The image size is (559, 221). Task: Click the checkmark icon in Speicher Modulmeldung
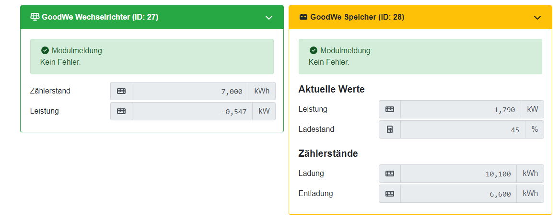click(314, 50)
